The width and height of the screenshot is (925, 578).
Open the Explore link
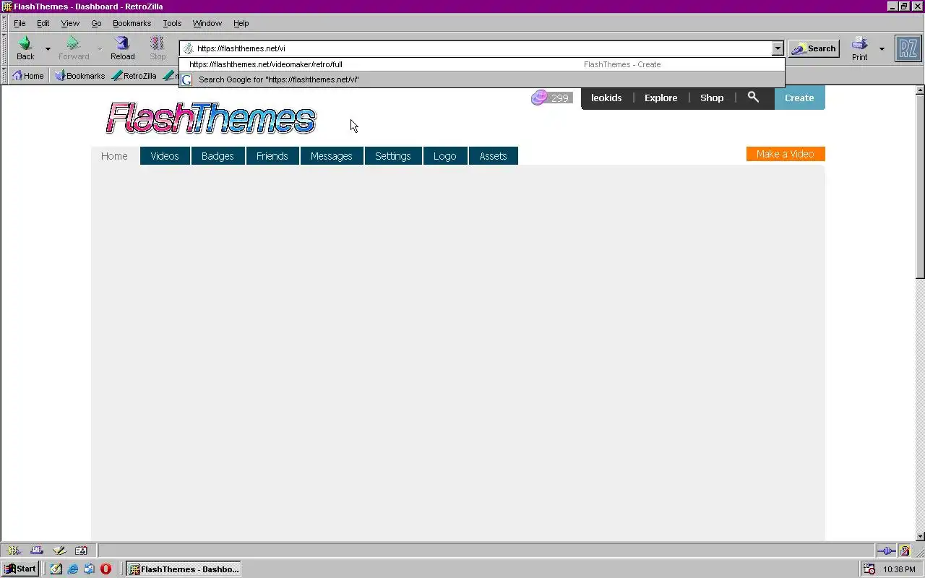click(661, 98)
